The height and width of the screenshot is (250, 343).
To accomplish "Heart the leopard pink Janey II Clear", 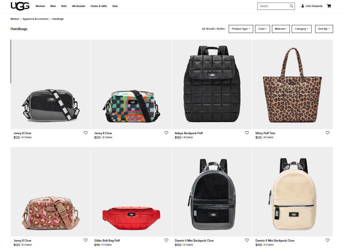I will click(86, 240).
